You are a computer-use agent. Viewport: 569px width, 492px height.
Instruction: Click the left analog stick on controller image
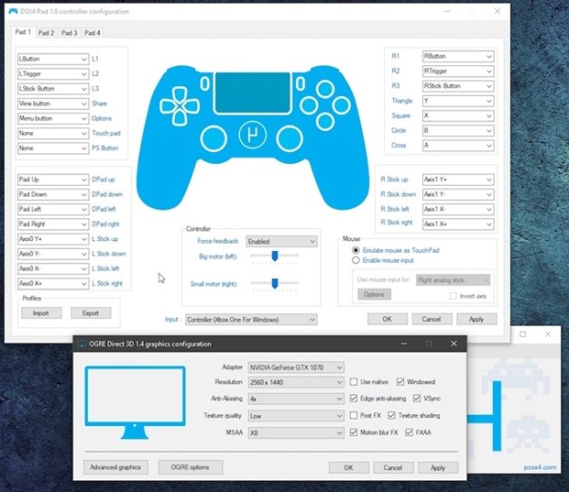214,139
